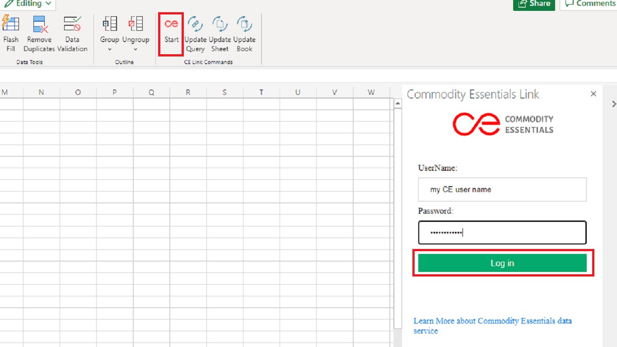
Task: Run Update Book command
Action: click(x=244, y=34)
